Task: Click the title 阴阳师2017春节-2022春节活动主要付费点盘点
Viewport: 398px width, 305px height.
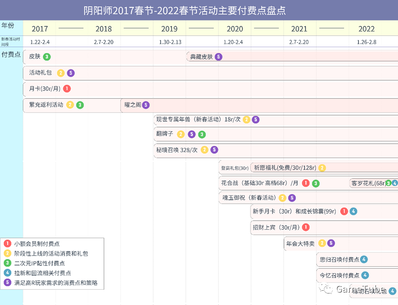Action: (x=185, y=11)
